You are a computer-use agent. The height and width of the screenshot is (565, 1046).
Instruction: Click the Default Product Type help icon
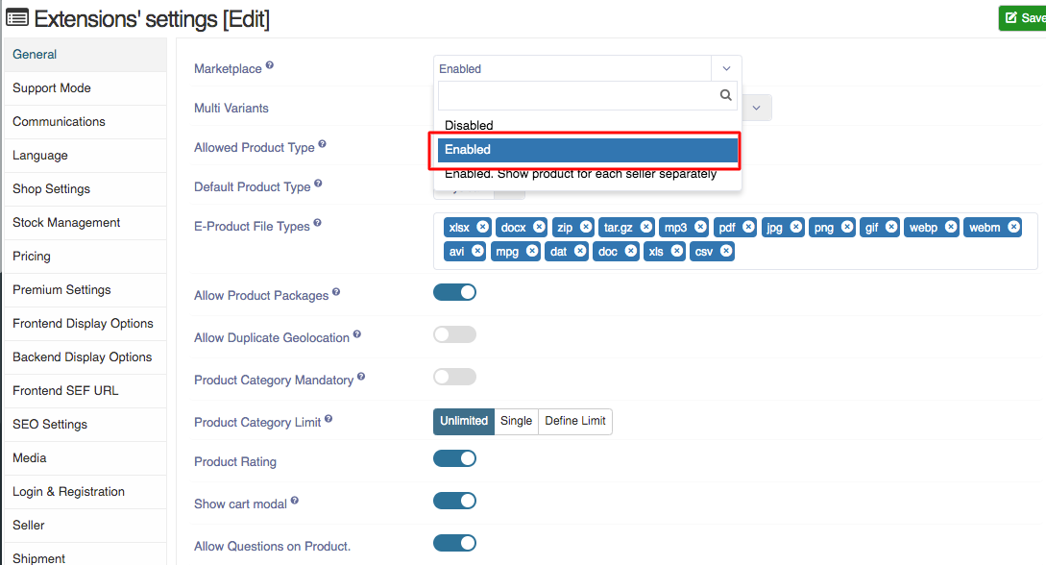318,183
